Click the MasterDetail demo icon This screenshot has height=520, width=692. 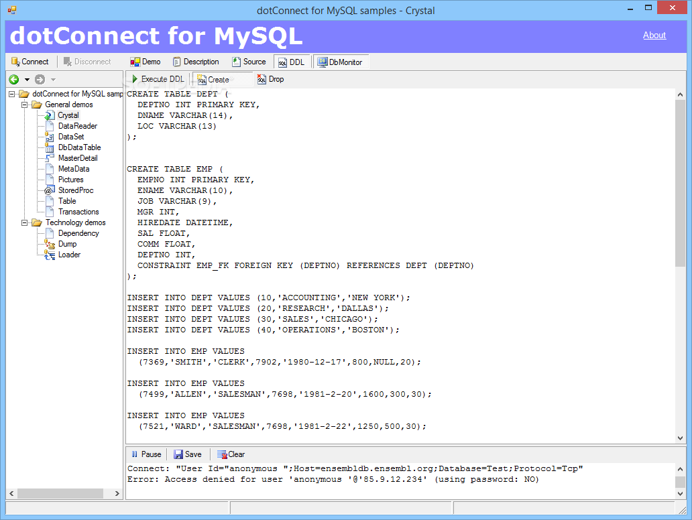click(50, 158)
